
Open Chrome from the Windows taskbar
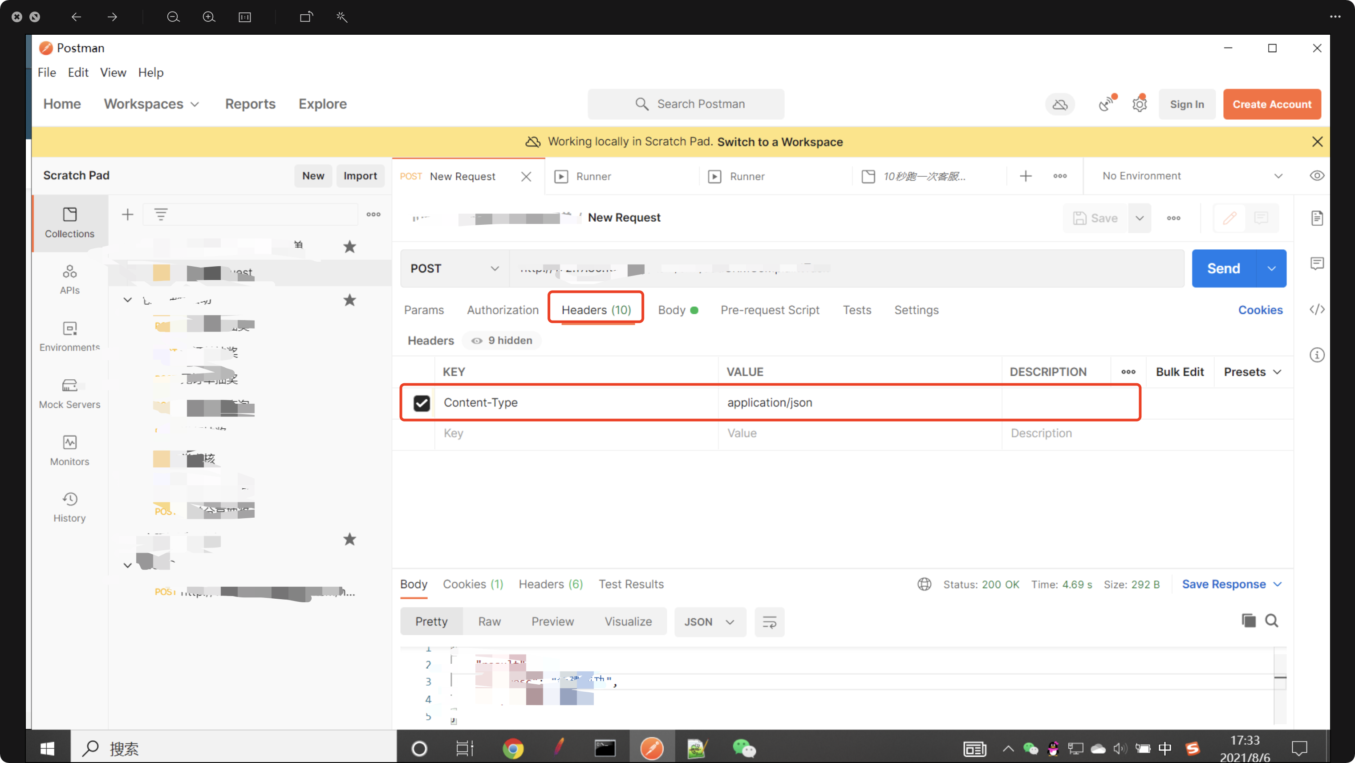[x=513, y=748]
